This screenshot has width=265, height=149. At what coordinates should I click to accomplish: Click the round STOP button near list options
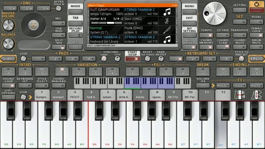23,97
